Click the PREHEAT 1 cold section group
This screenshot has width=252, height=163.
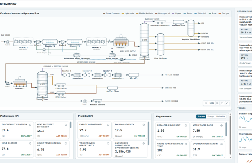pyautogui.click(x=23, y=42)
